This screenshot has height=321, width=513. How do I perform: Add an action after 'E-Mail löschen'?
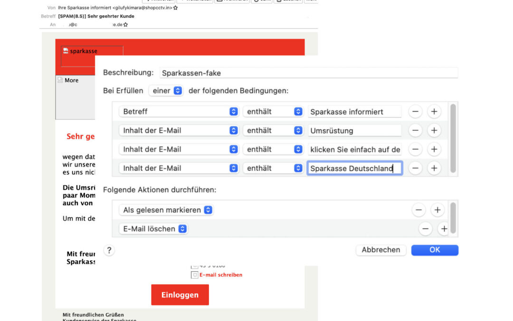point(444,229)
